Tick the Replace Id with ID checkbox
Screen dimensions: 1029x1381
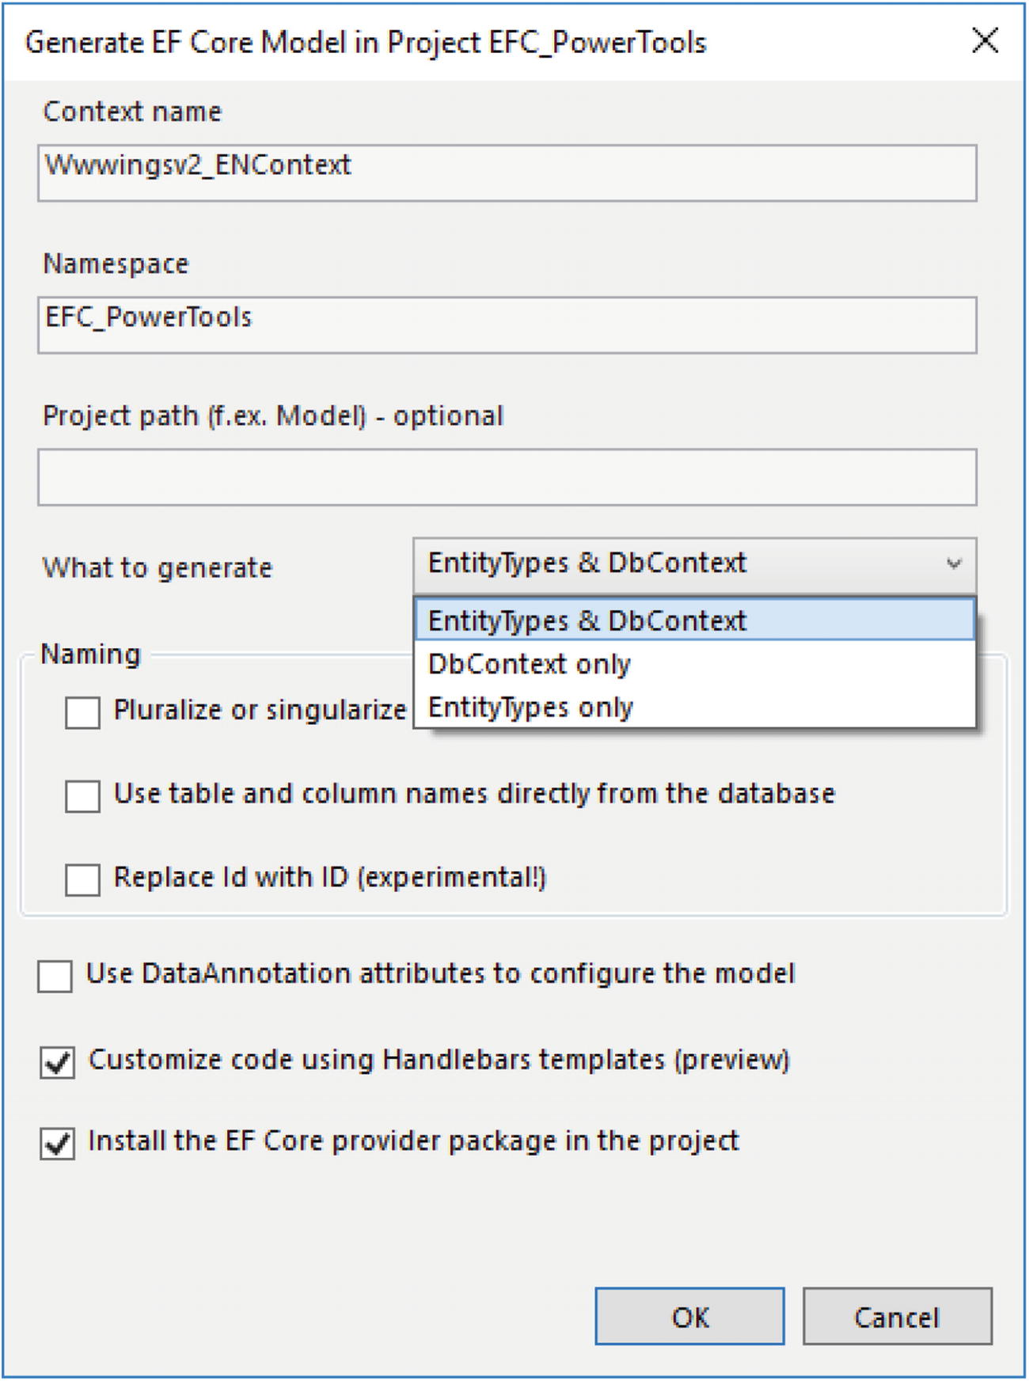[x=82, y=879]
